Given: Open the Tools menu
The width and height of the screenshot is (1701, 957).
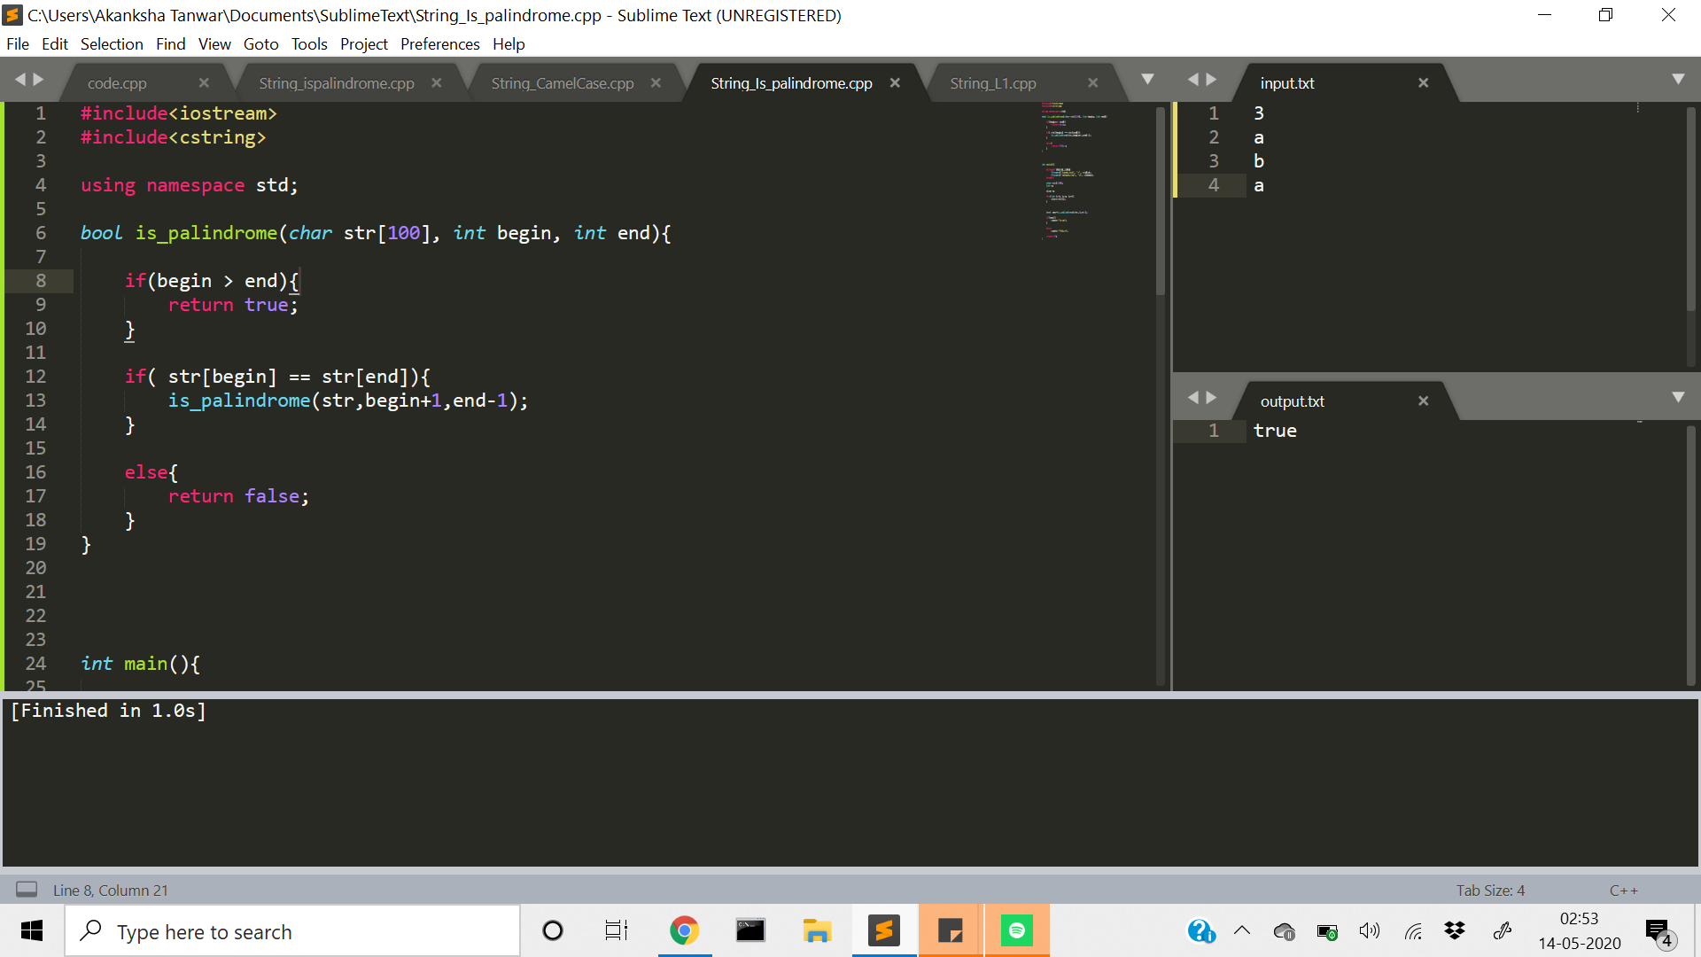Looking at the screenshot, I should pos(308,43).
